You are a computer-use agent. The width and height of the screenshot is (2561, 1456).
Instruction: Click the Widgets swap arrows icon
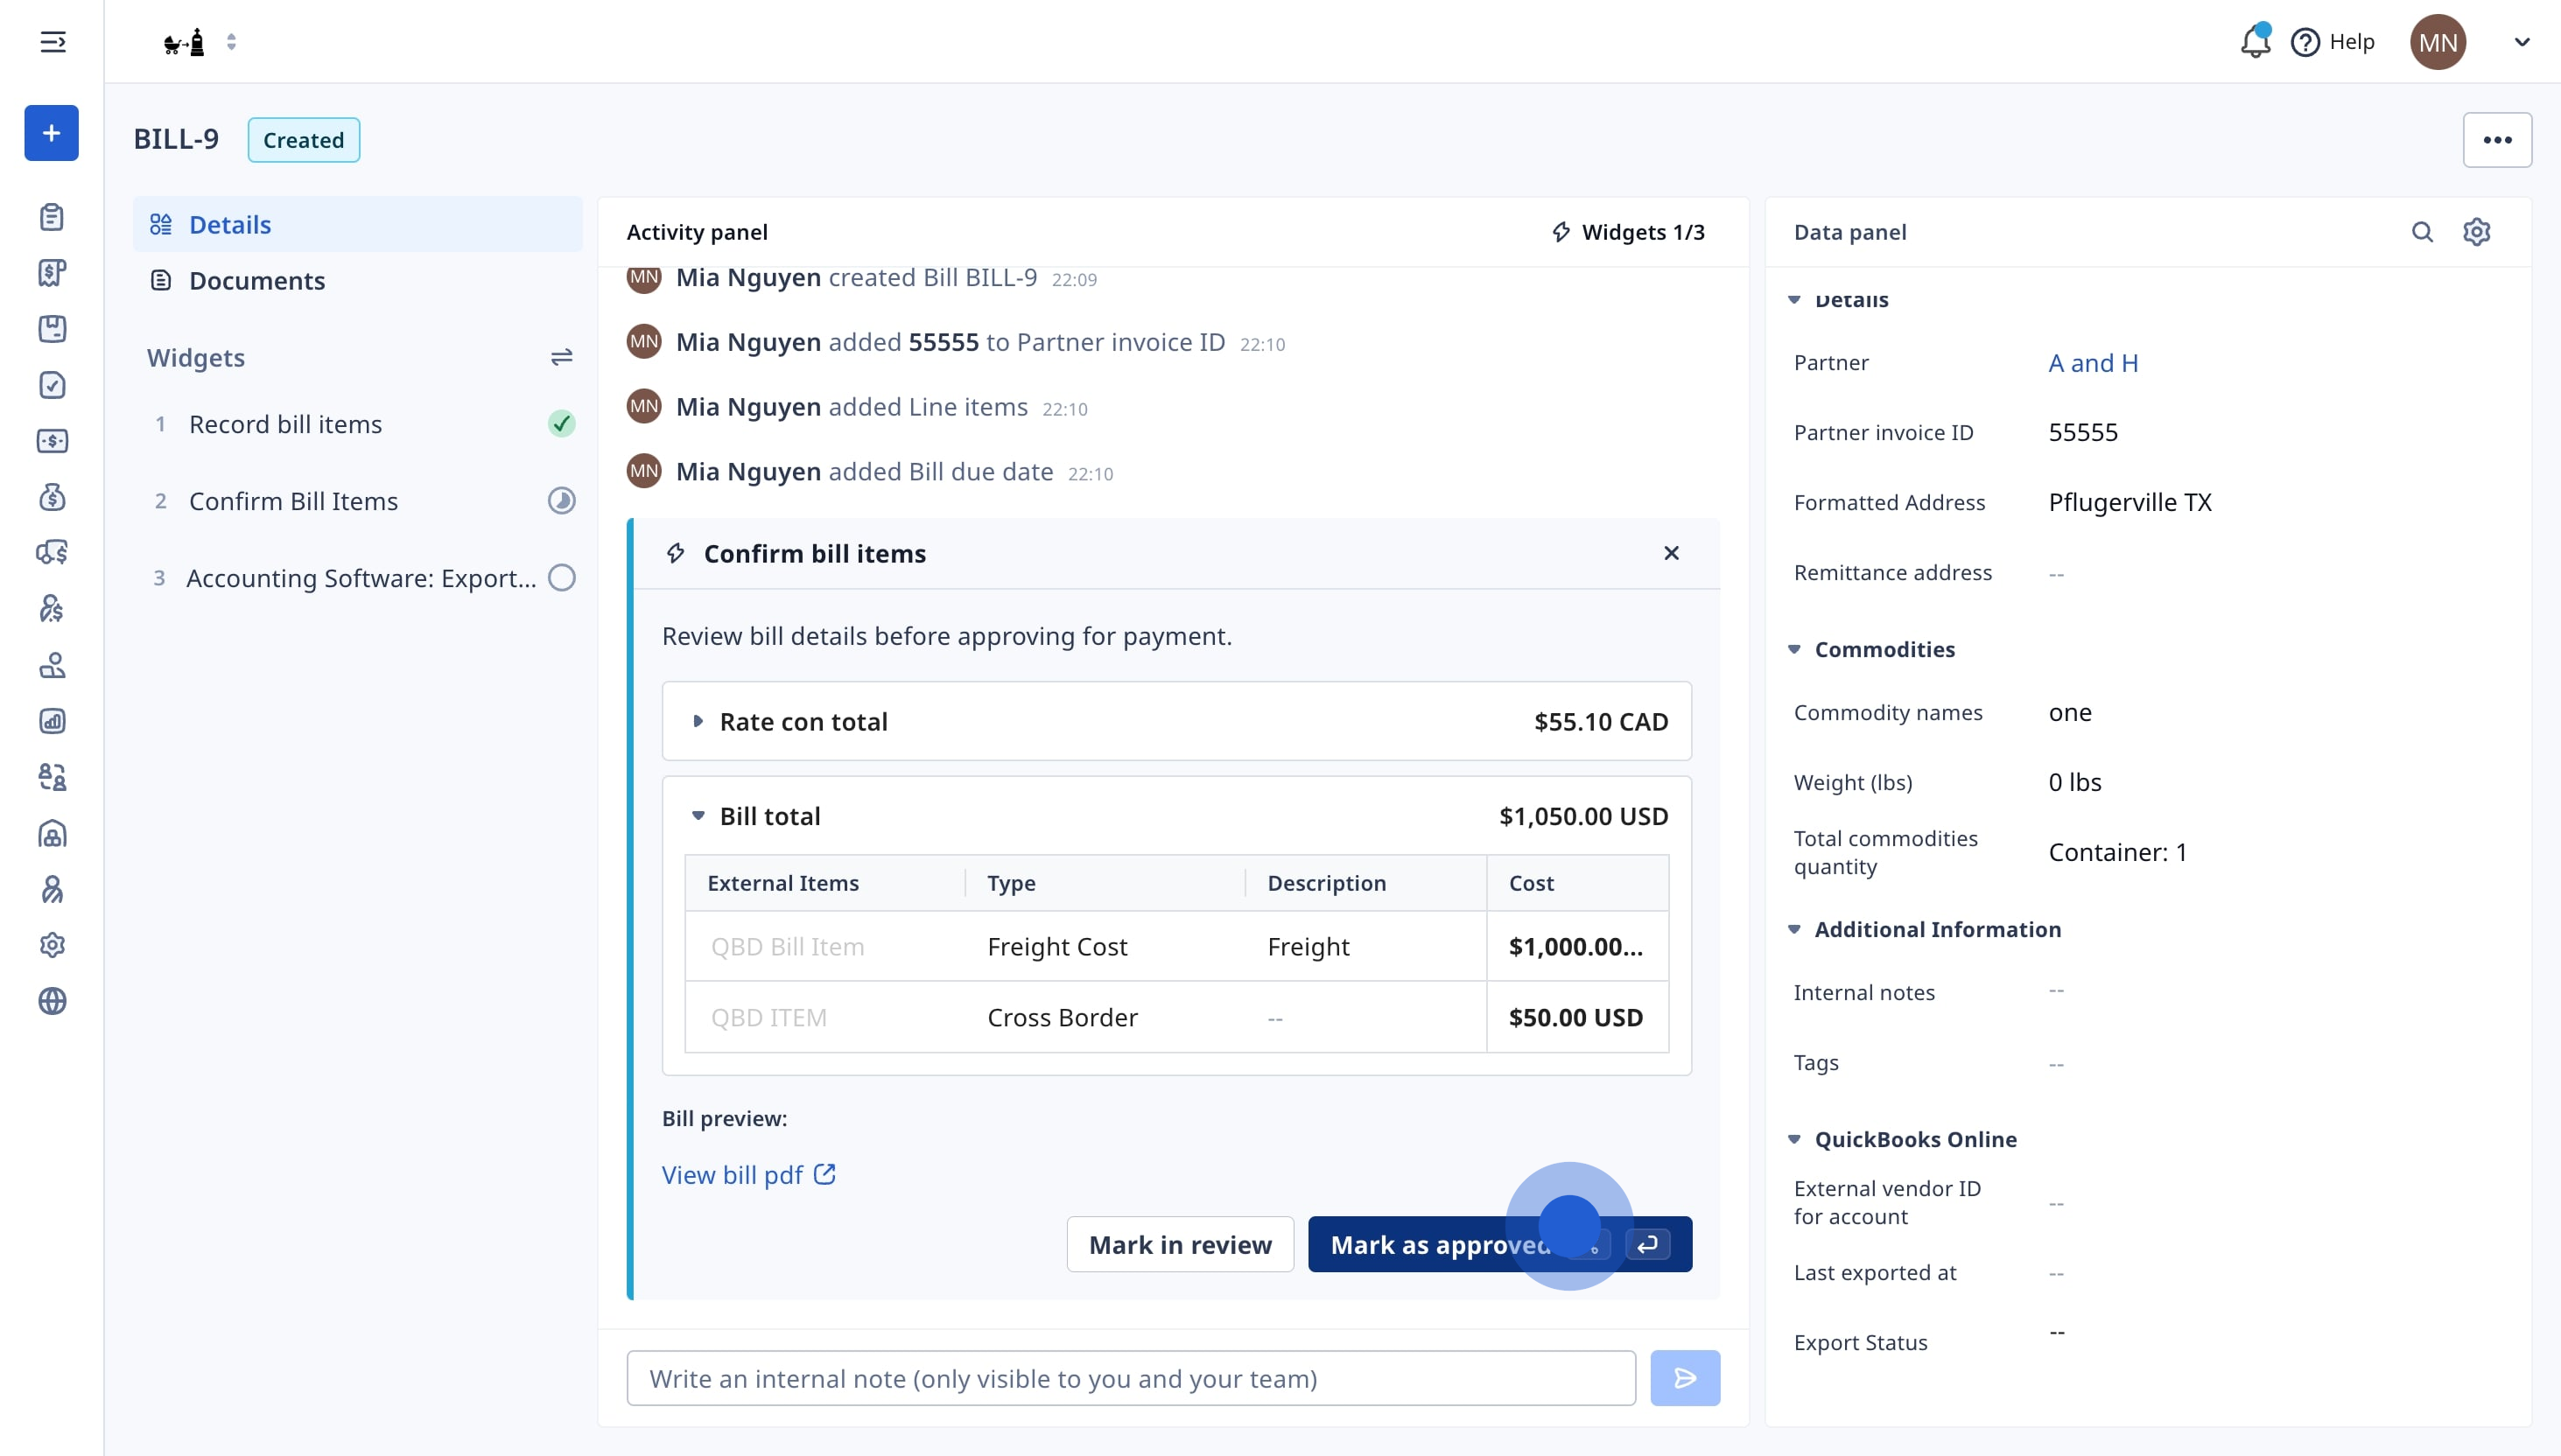click(561, 357)
